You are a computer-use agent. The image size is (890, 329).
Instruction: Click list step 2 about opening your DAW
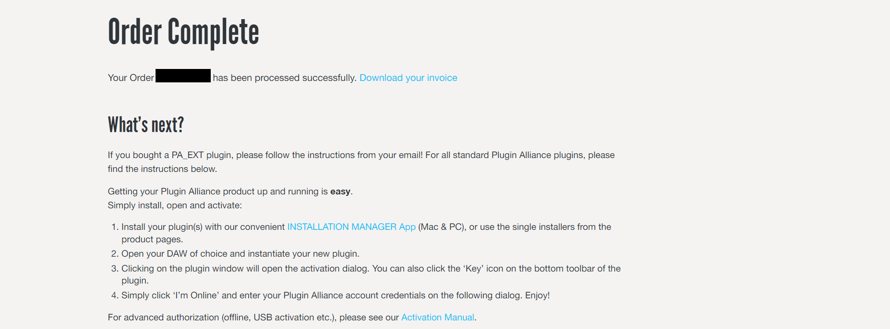point(240,254)
